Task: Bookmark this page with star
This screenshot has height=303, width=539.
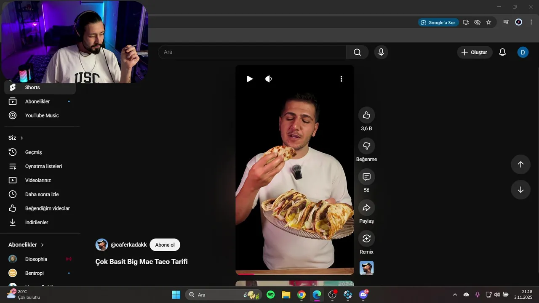Action: pos(488,22)
